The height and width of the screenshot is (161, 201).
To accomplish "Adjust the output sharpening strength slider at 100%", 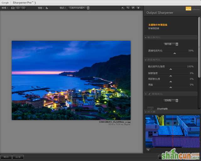I will pyautogui.click(x=171, y=69).
